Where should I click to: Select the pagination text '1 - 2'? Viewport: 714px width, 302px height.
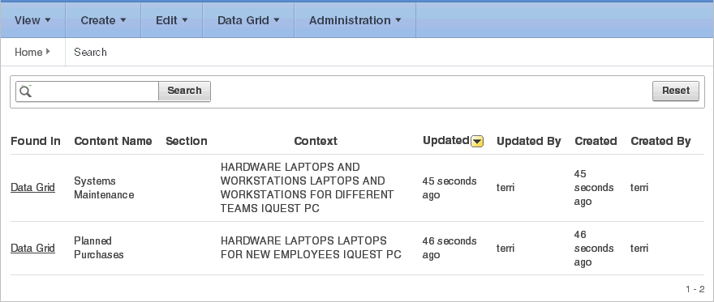pyautogui.click(x=695, y=289)
